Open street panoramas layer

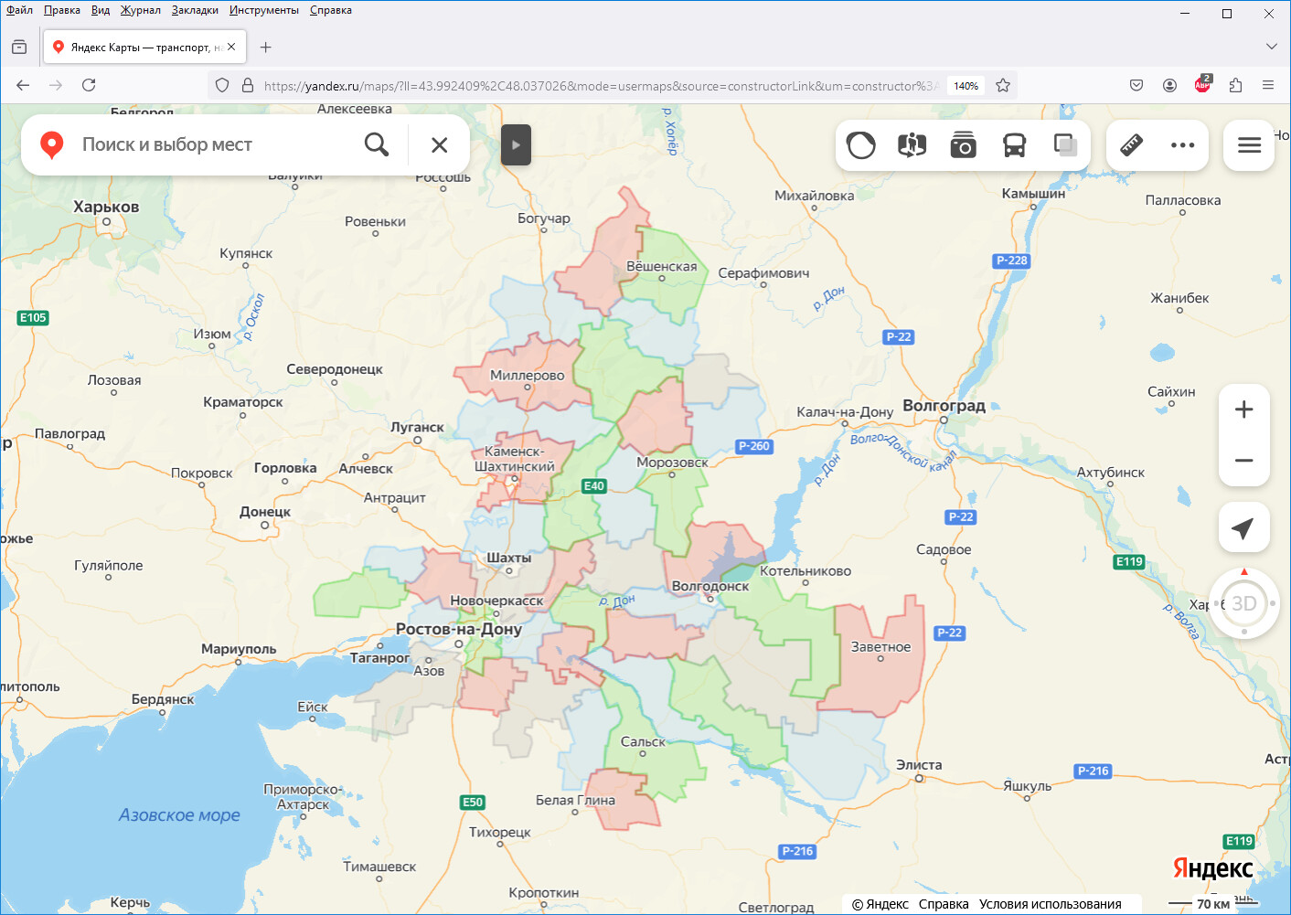click(x=912, y=145)
